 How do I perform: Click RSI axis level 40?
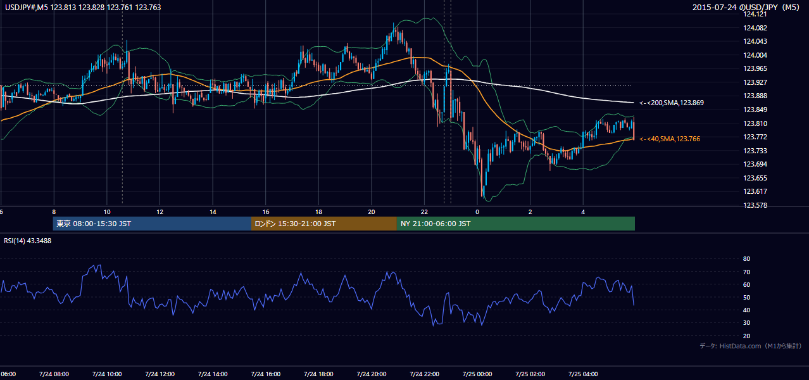click(747, 310)
